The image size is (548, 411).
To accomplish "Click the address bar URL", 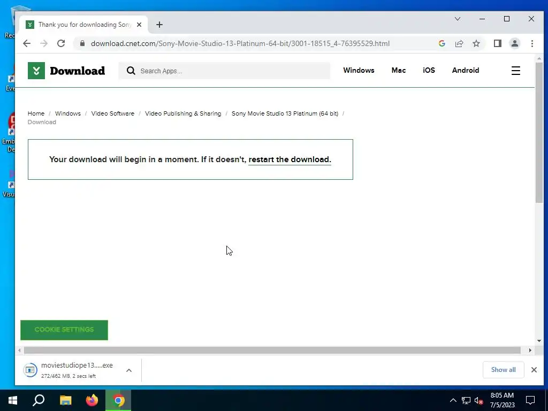I will (240, 43).
